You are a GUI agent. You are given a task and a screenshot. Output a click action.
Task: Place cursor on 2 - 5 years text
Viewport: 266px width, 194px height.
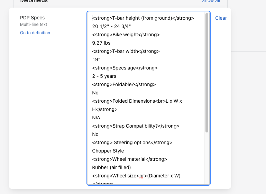pyautogui.click(x=104, y=76)
